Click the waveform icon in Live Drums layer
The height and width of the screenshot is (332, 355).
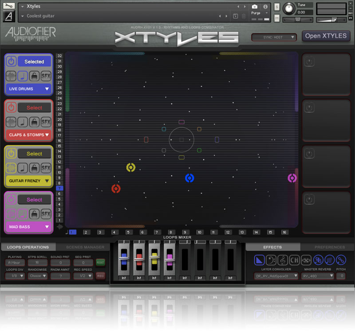[11, 76]
